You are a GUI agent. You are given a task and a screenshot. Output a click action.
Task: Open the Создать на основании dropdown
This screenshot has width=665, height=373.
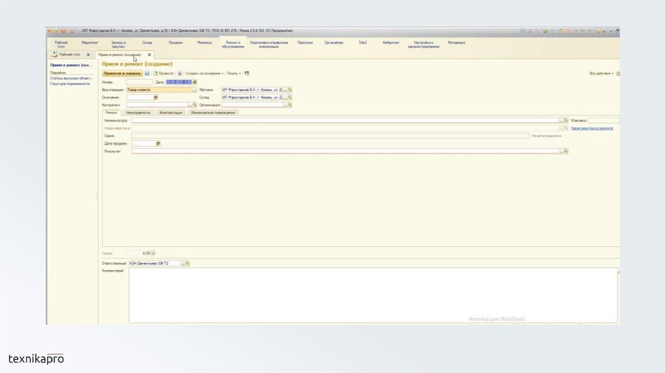(204, 73)
